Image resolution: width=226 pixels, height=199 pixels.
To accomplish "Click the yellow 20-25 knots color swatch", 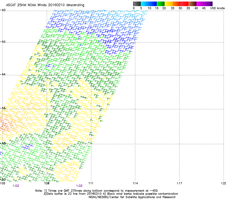I will point(169,4).
